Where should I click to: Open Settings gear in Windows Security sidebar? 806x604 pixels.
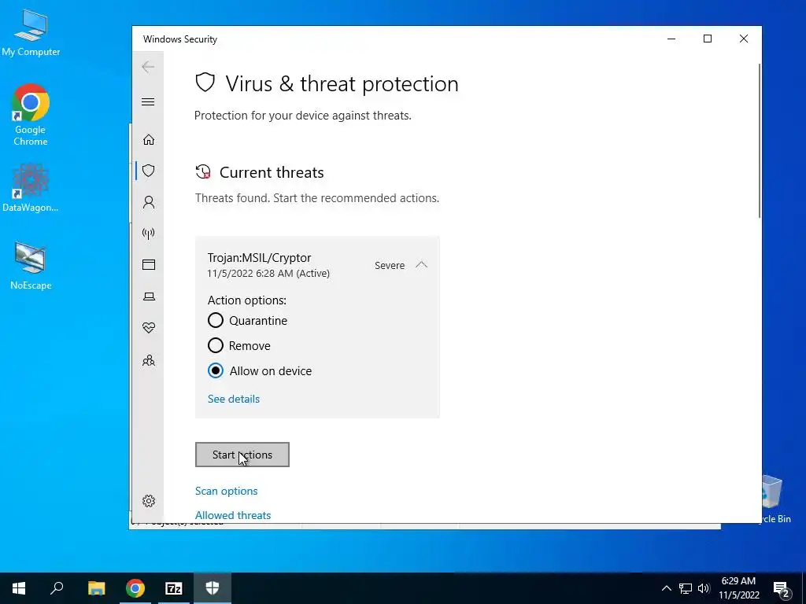(x=149, y=501)
